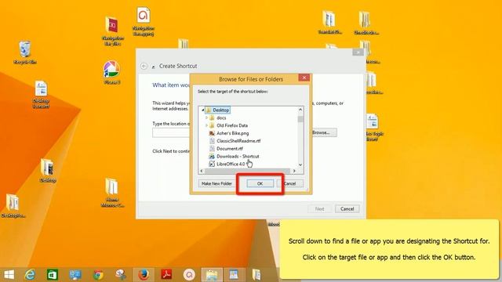Select the Picasa 3 desktop icon

pos(111,72)
